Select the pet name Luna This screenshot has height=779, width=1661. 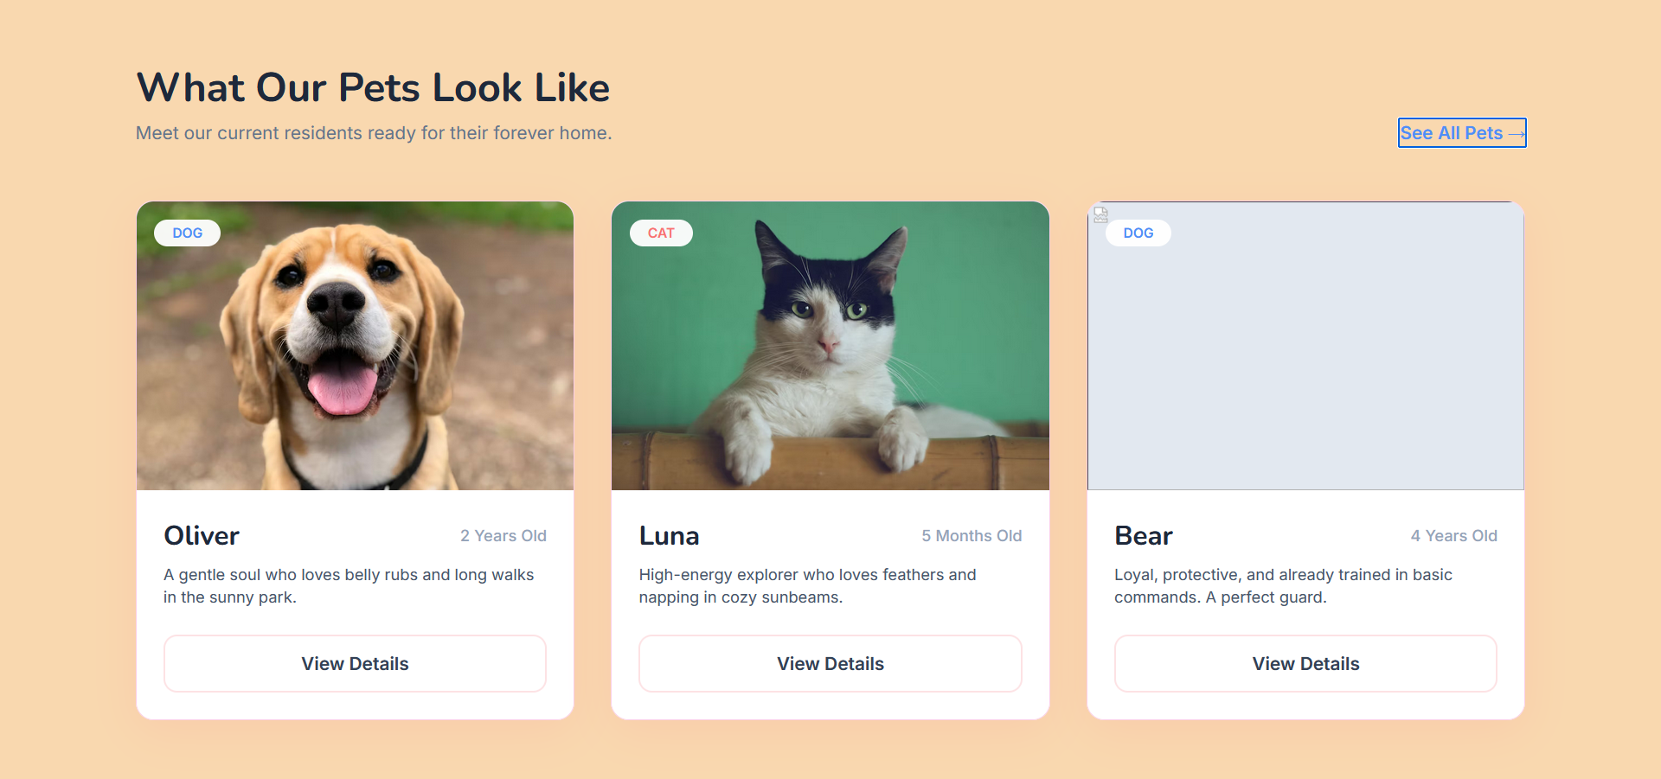(669, 535)
